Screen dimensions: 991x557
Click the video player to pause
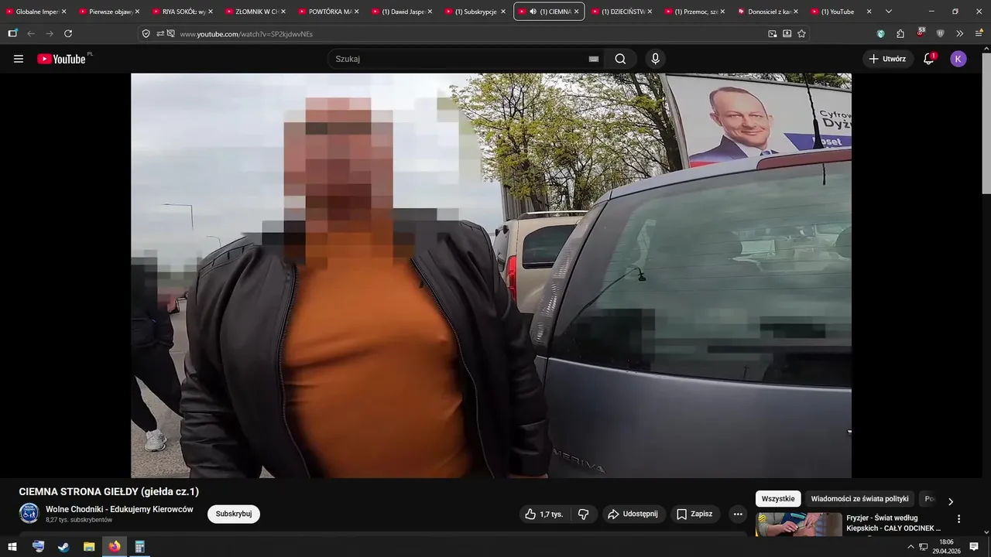(x=491, y=275)
